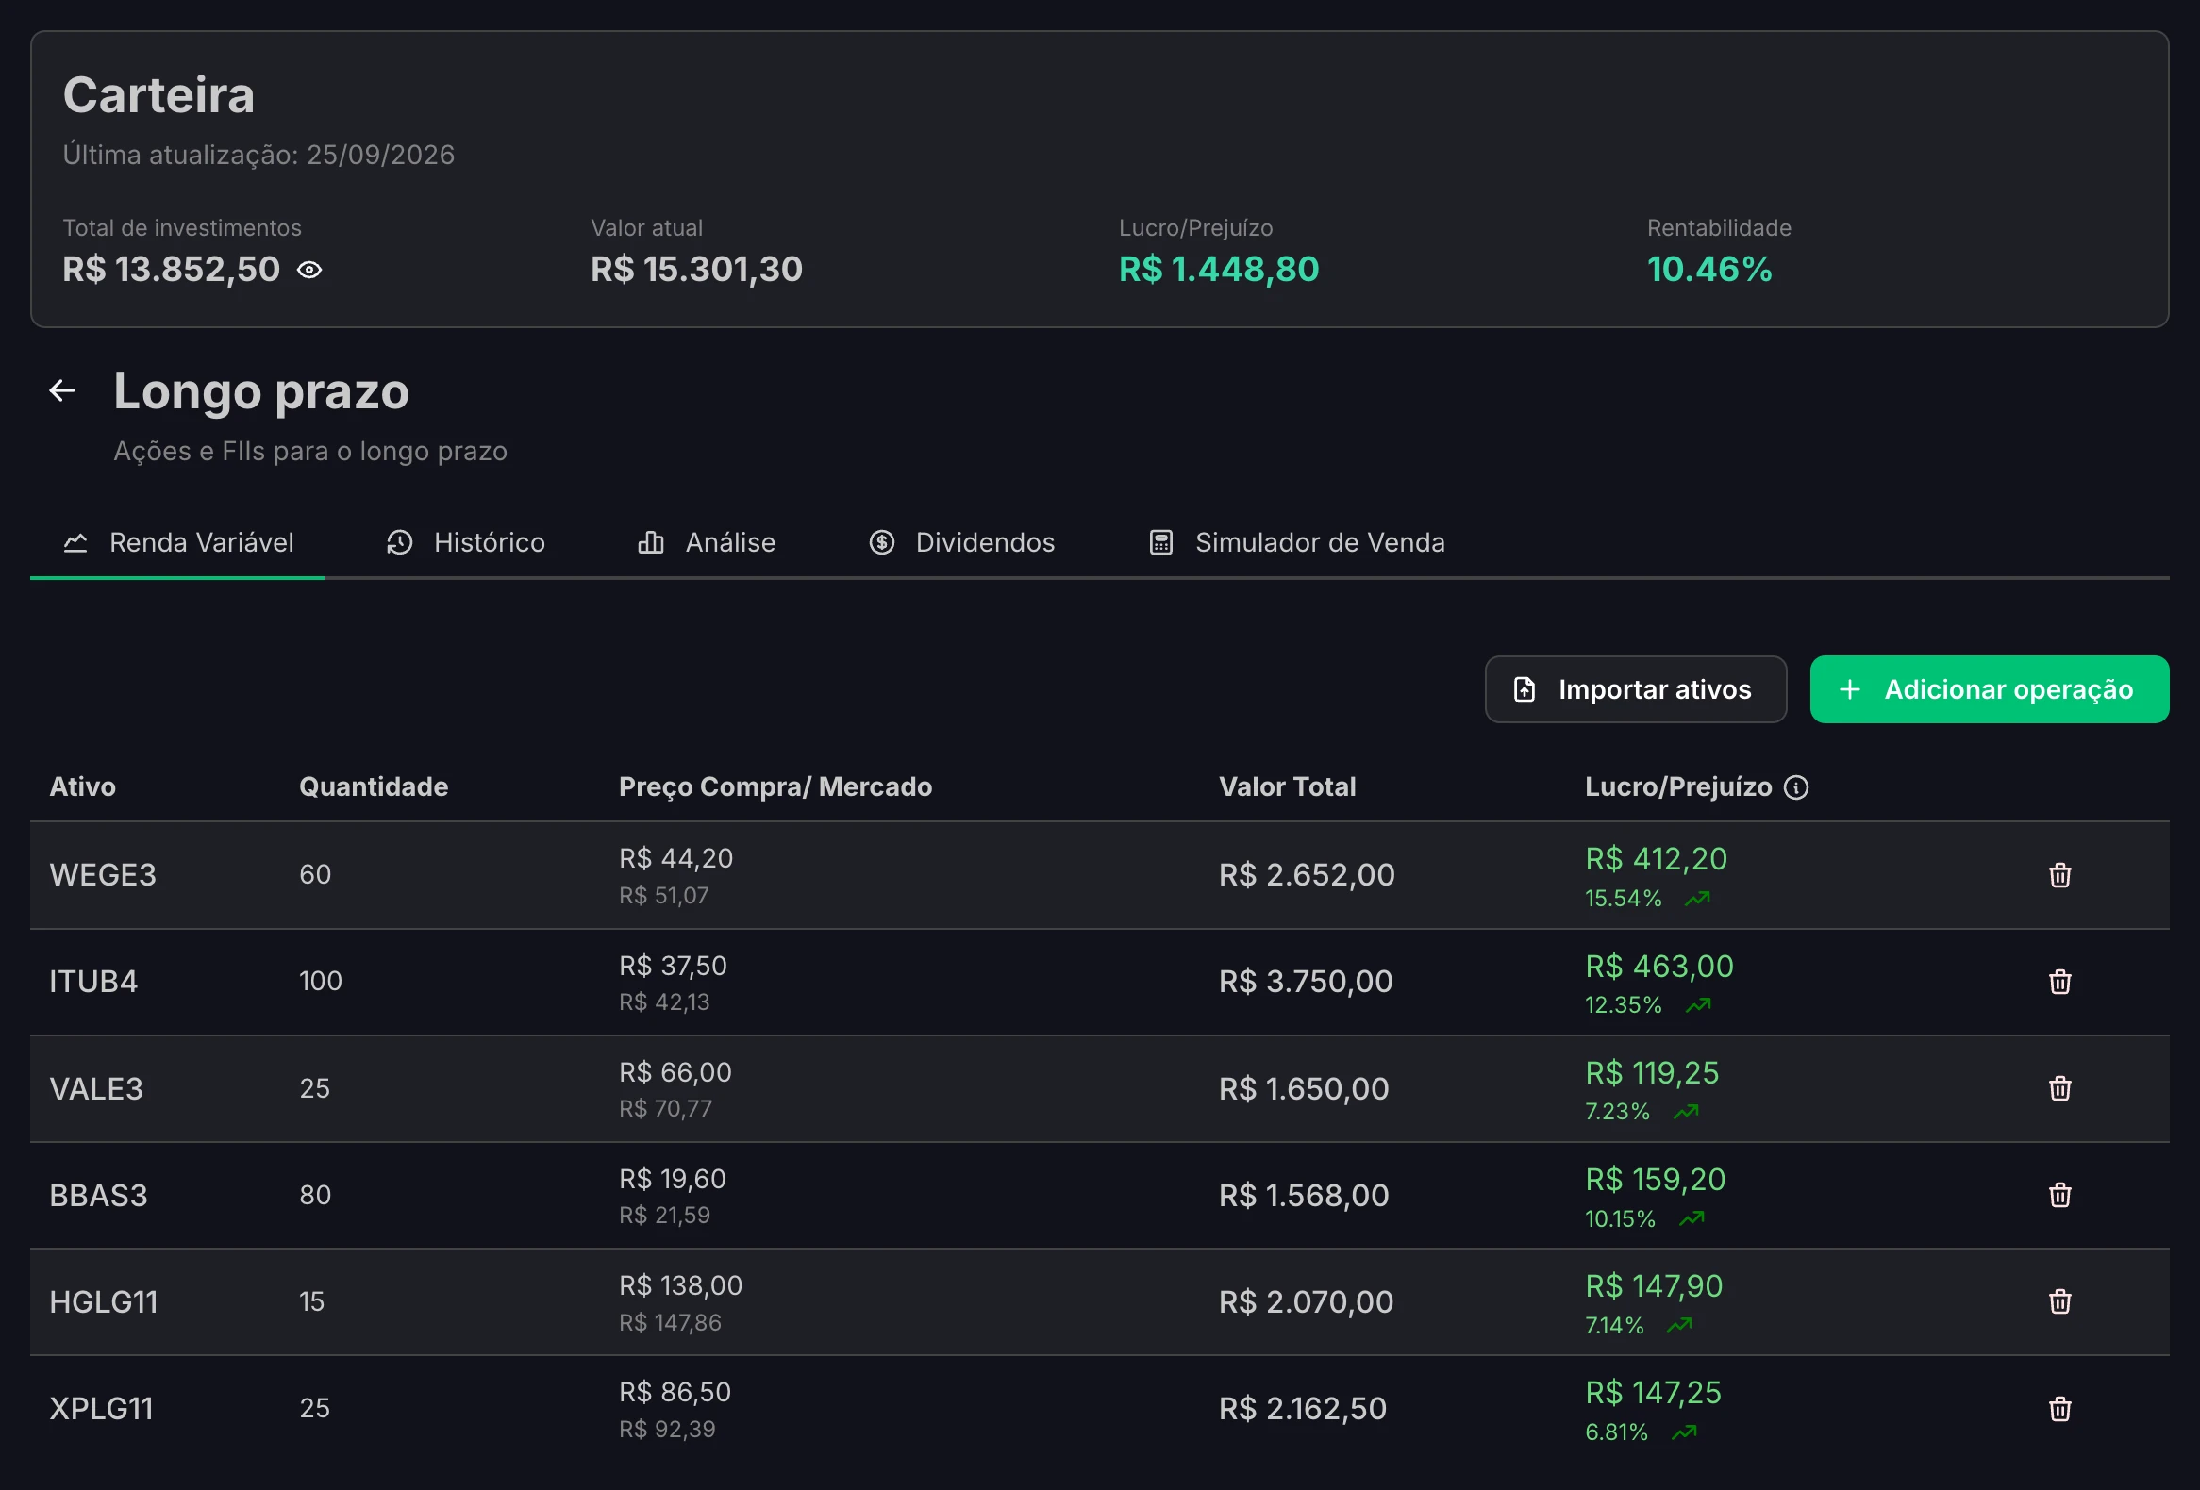Open the Simulador de Venda tab
Viewport: 2200px width, 1490px height.
(x=1297, y=543)
